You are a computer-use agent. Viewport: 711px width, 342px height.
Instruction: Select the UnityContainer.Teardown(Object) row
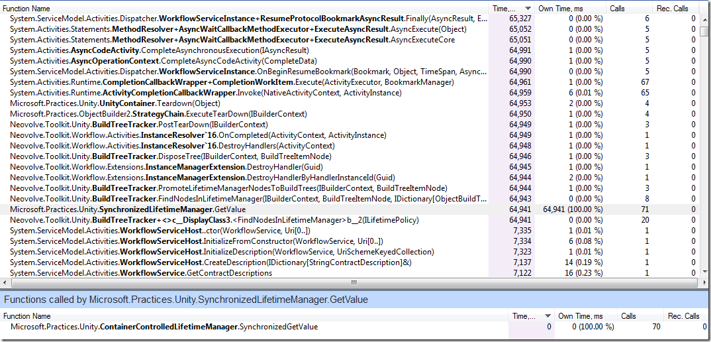point(349,103)
